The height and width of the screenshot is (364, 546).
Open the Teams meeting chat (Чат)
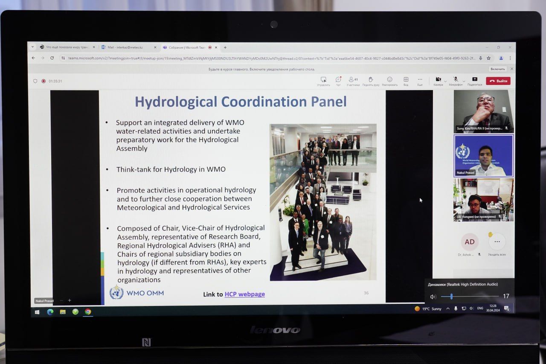(x=338, y=81)
